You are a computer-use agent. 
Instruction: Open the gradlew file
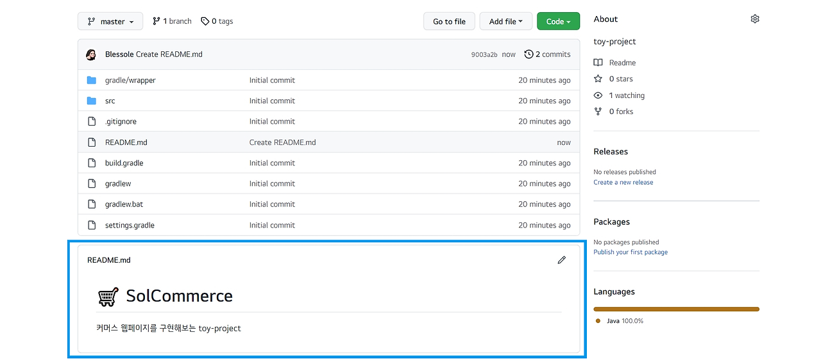pos(118,183)
